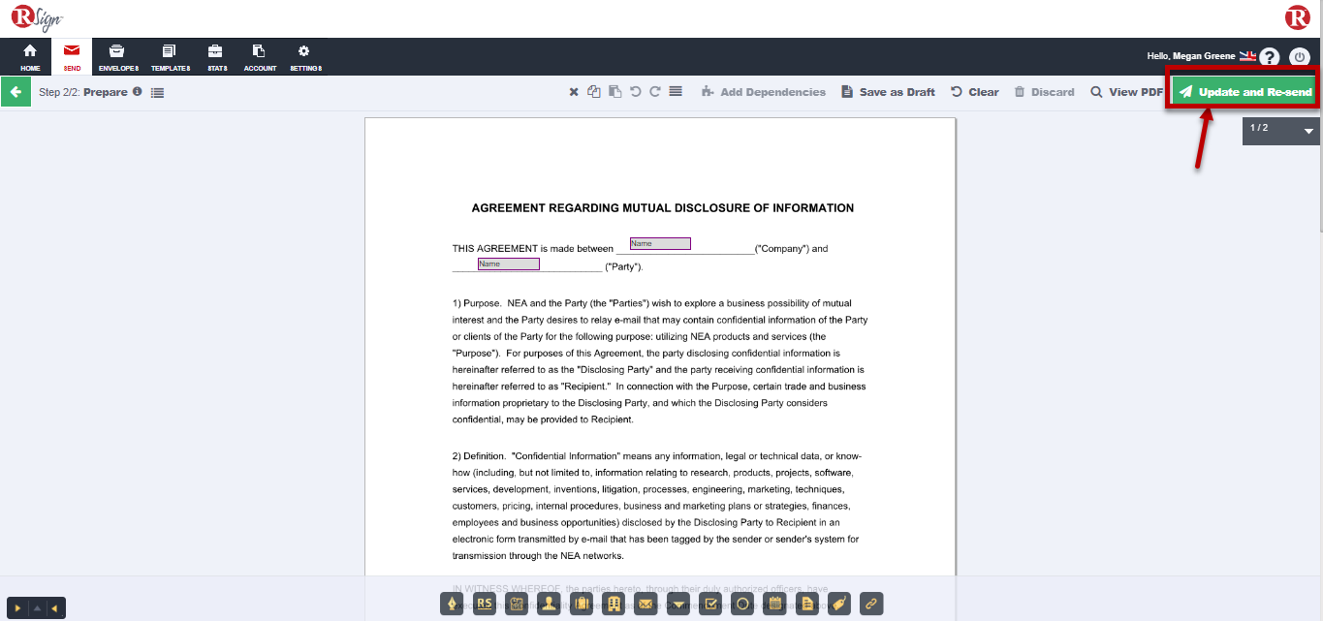Click the info icon next to Prepare

[137, 92]
